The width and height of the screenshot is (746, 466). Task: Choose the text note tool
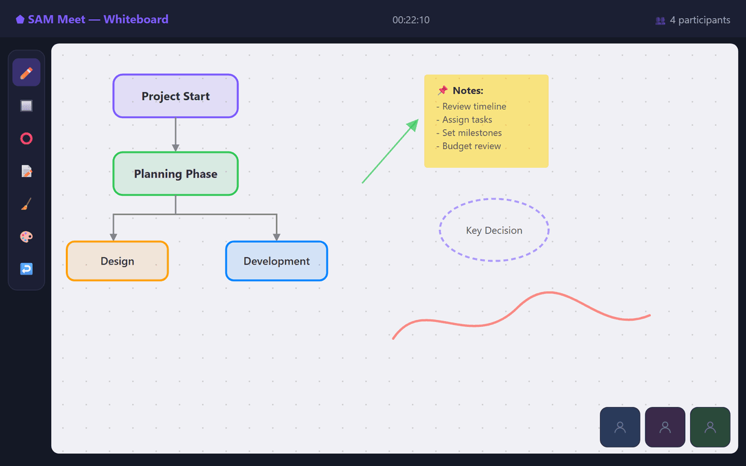coord(26,171)
